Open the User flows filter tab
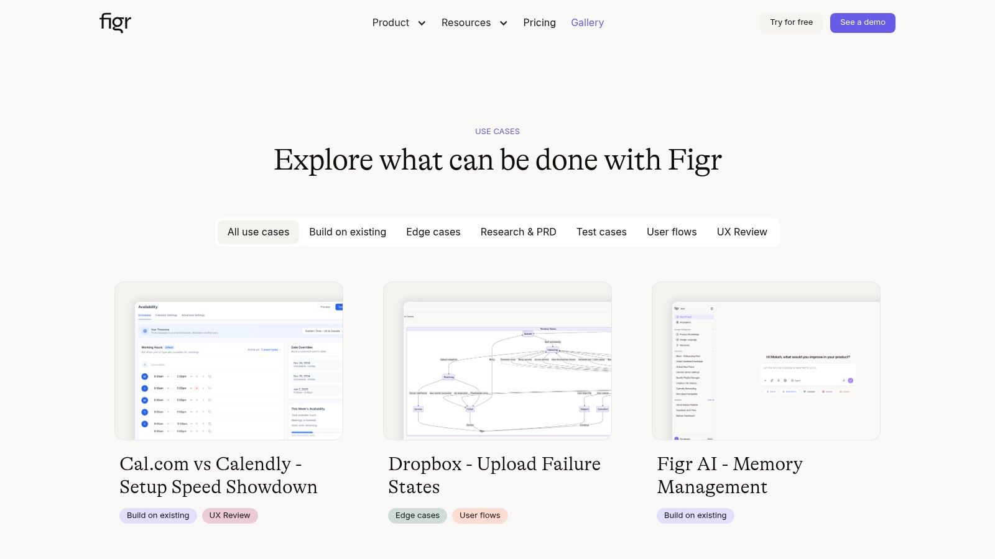The height and width of the screenshot is (559, 995). pyautogui.click(x=672, y=232)
